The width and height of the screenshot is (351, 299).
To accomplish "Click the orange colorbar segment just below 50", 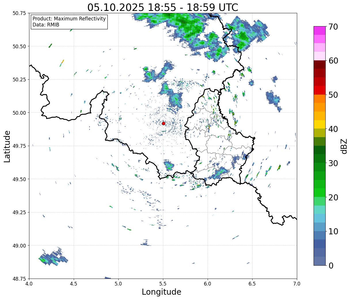I will [x=320, y=99].
